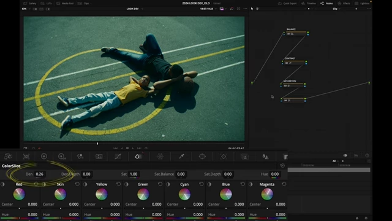Image resolution: width=392 pixels, height=221 pixels.
Task: Click the viewer scrubber playhead
Action: click(97, 144)
